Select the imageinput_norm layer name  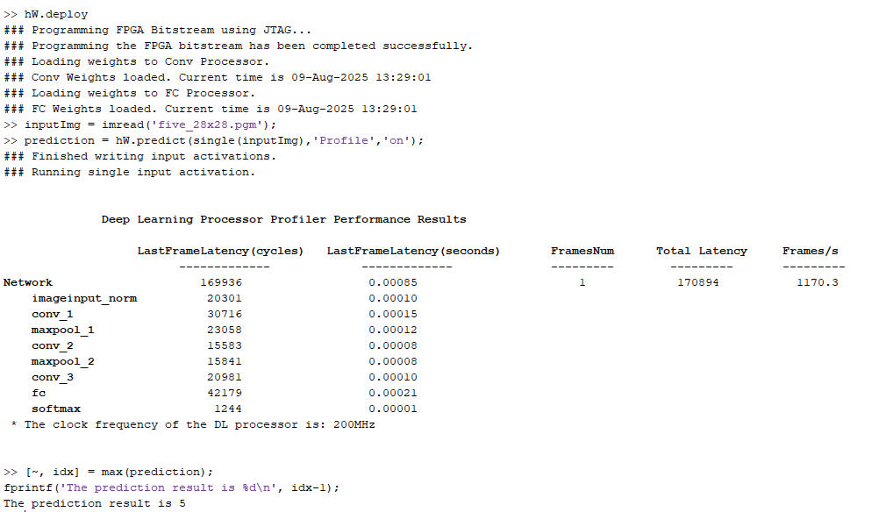click(84, 298)
